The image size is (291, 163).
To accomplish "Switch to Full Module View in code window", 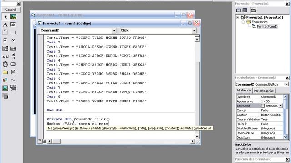I will coord(45,141).
